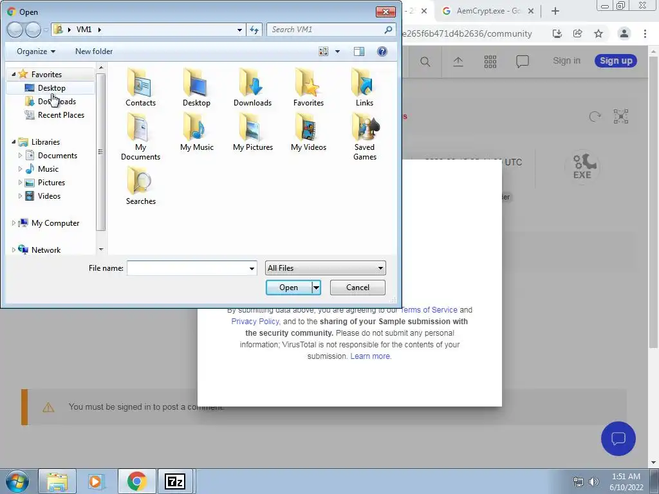Viewport: 659px width, 494px height.
Task: Click the VirusTotal upload icon
Action: click(458, 62)
